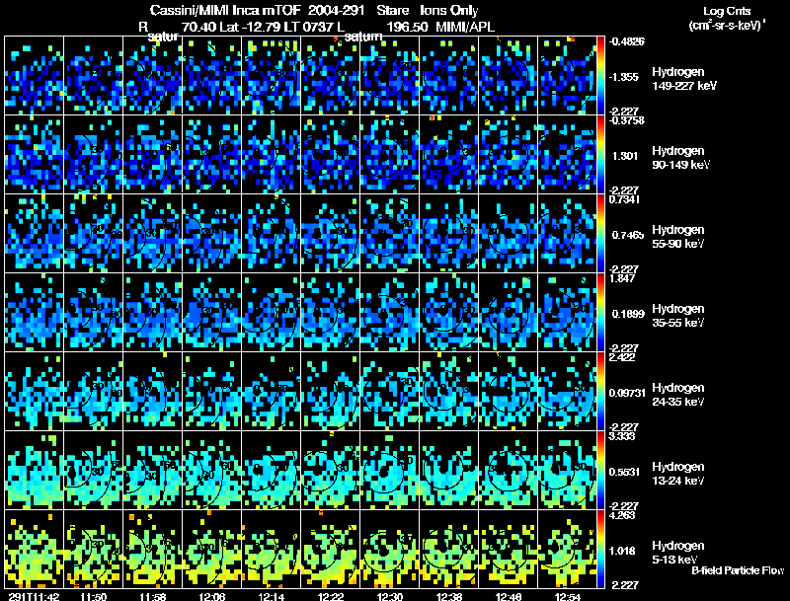Click the B-field Particle Flow text
790x601 pixels.
[738, 570]
